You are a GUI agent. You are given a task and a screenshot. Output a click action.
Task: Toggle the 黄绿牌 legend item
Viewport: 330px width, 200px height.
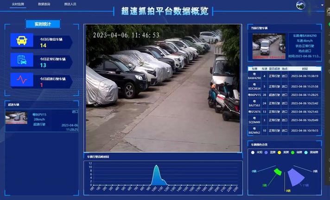click(311, 152)
